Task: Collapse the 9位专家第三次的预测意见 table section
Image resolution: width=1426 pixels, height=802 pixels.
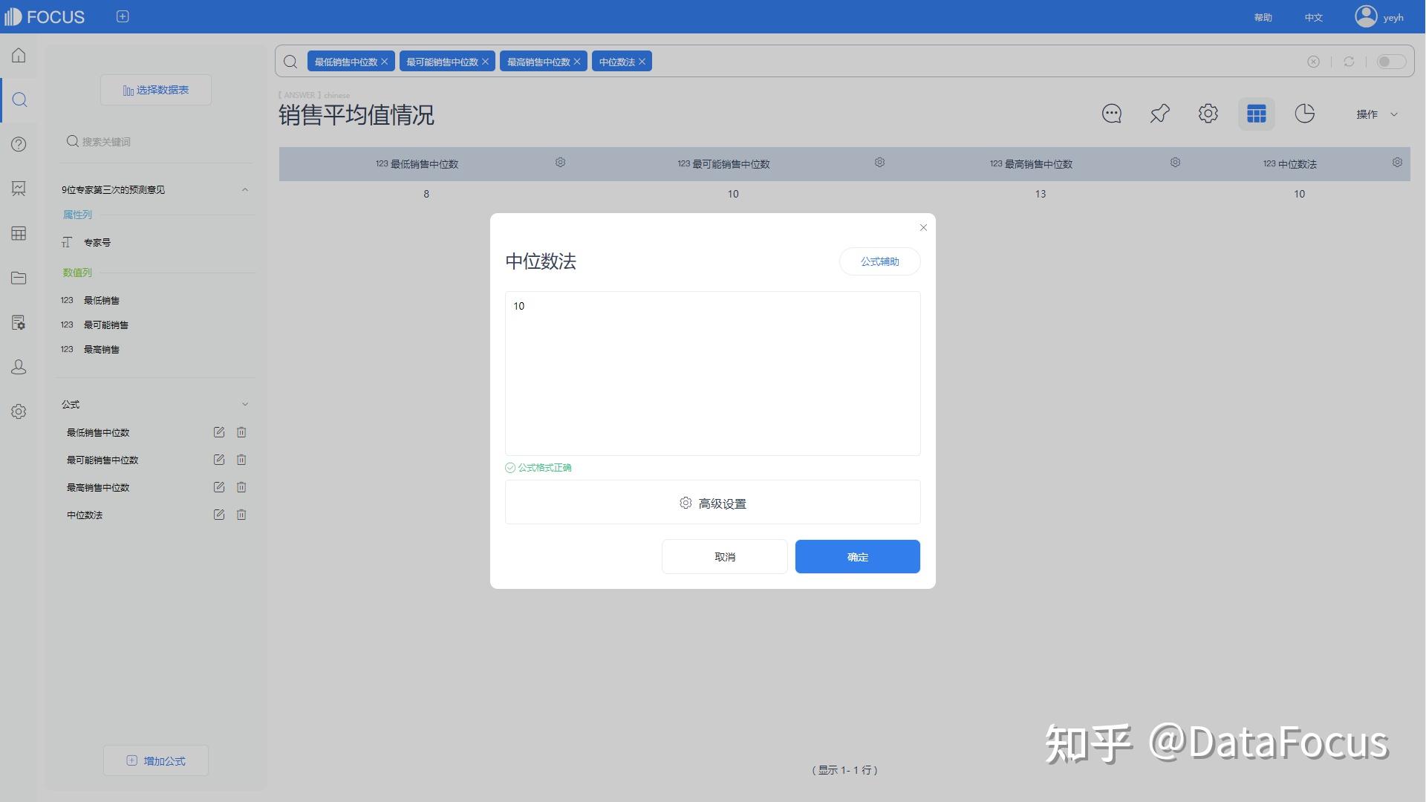Action: click(245, 190)
